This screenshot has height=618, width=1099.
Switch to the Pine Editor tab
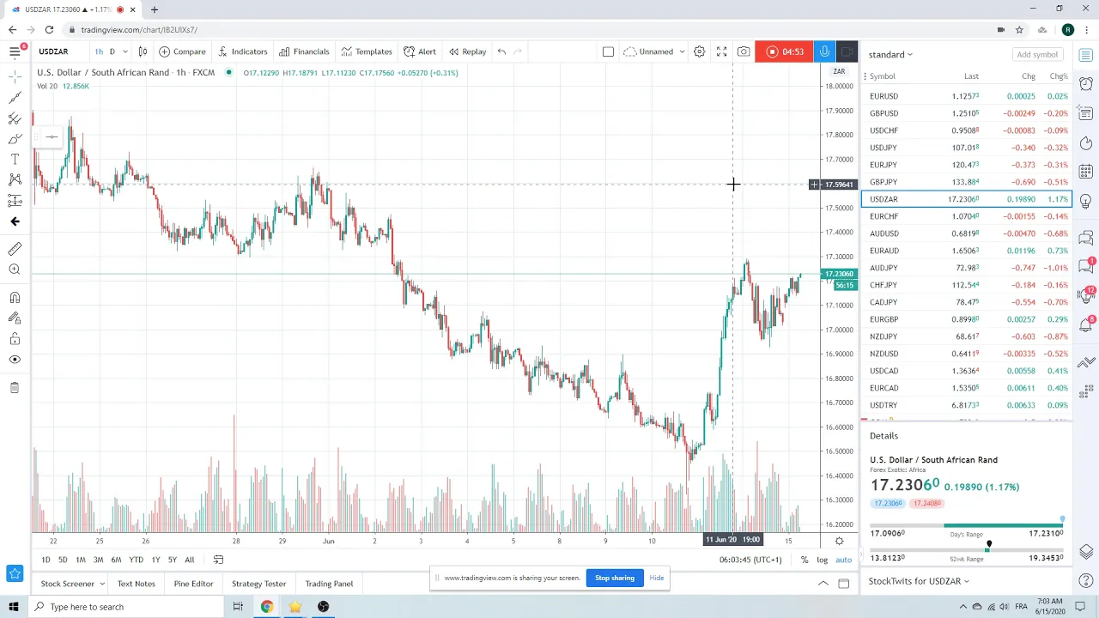pos(193,584)
